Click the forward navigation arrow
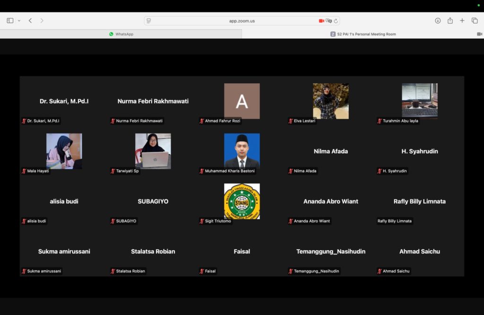Viewport: 484px width, 315px height. (x=42, y=21)
